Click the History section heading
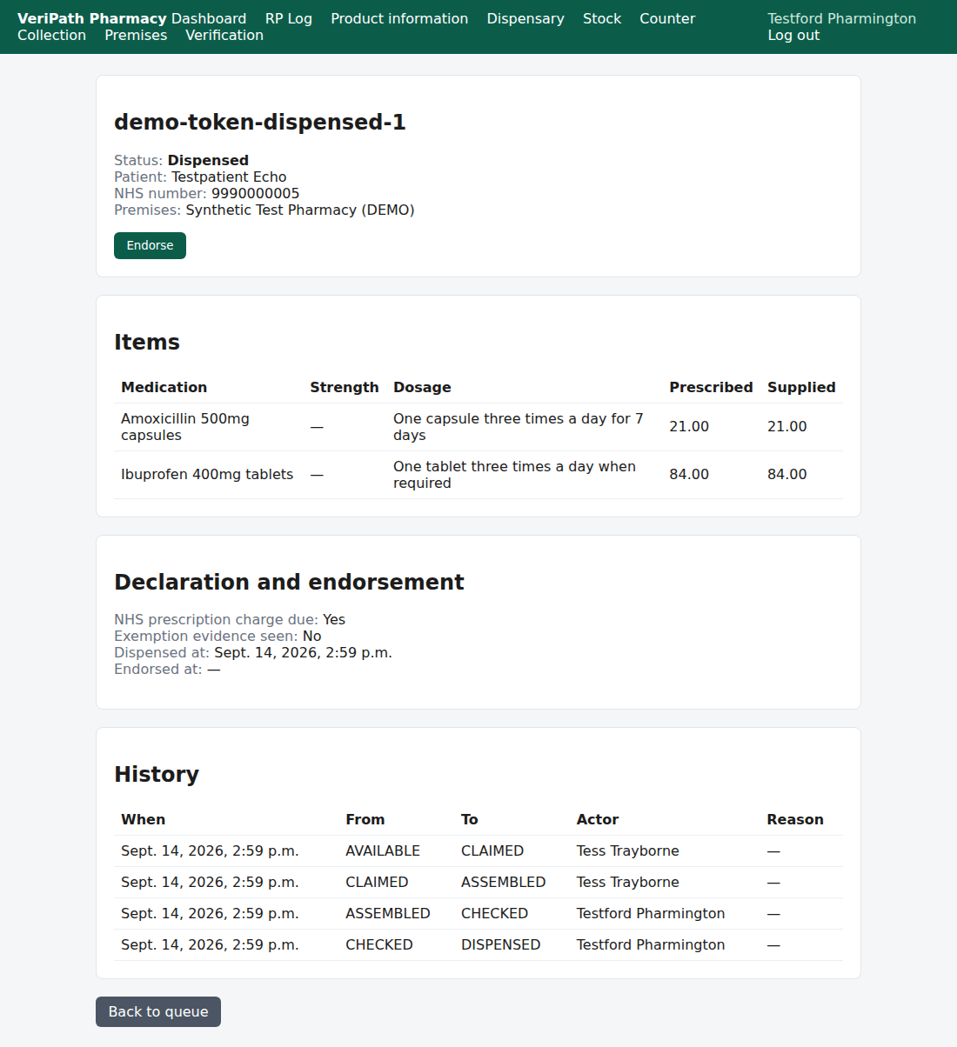 (x=157, y=774)
